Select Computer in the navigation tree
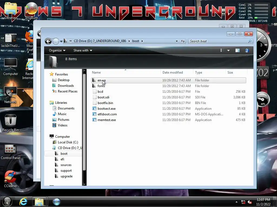Viewport: 277px width, 207px height. coord(62,137)
